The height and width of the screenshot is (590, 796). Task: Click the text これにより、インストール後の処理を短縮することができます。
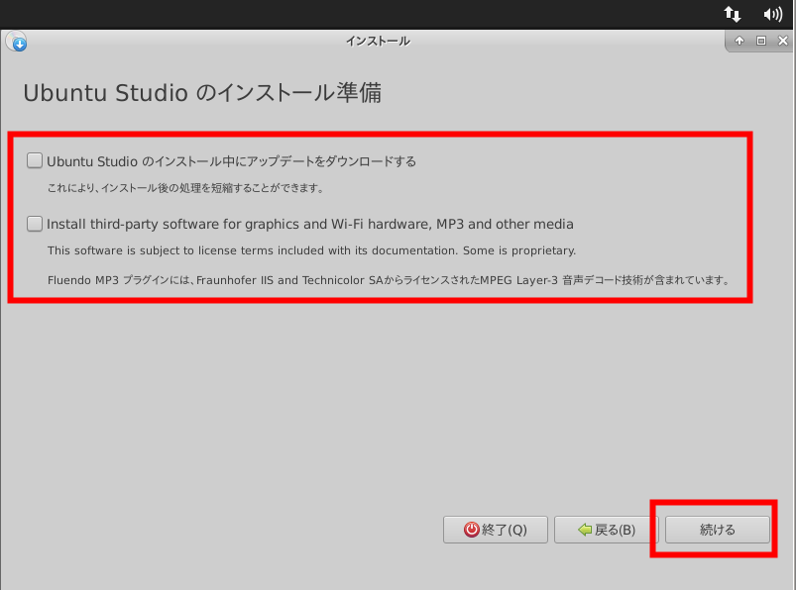click(x=185, y=188)
